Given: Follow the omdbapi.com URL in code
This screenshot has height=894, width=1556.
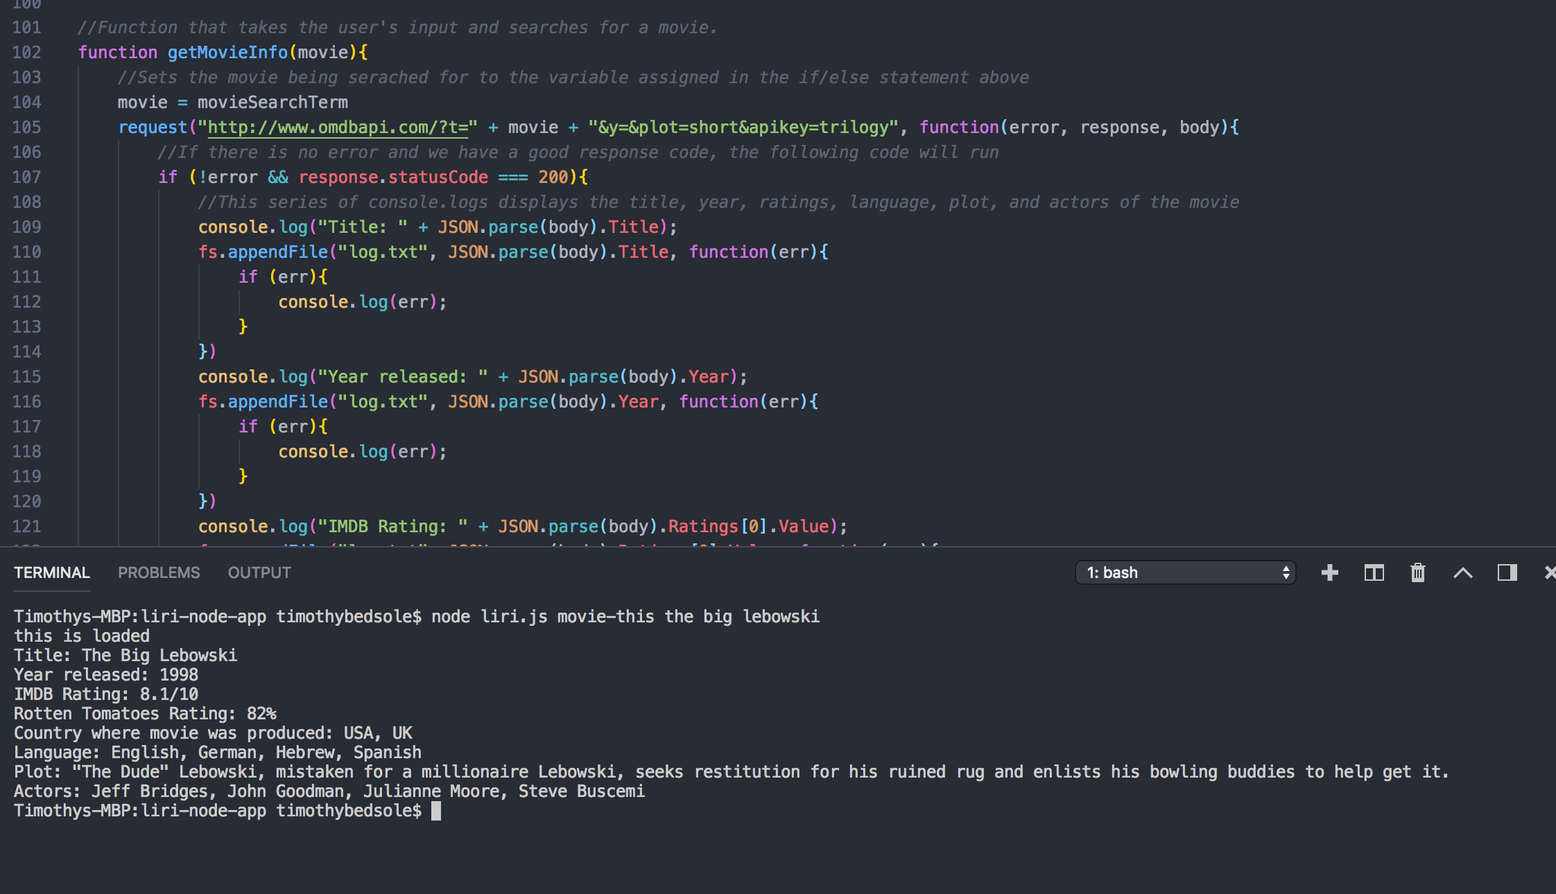Looking at the screenshot, I should pos(338,128).
